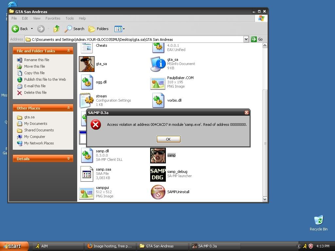Open the Search toolbar button
The image size is (335, 251).
point(75,29)
